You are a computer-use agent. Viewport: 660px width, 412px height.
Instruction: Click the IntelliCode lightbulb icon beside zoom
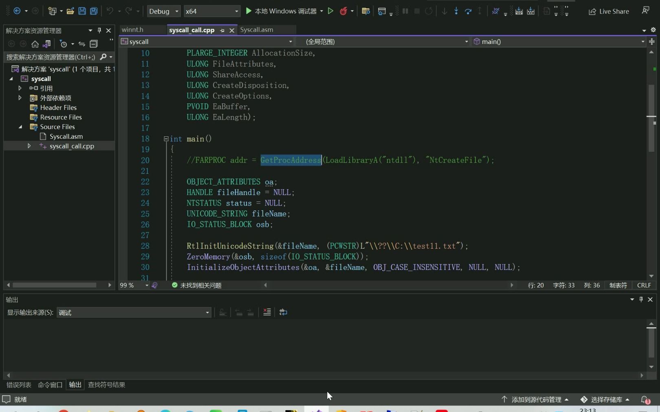click(x=155, y=285)
